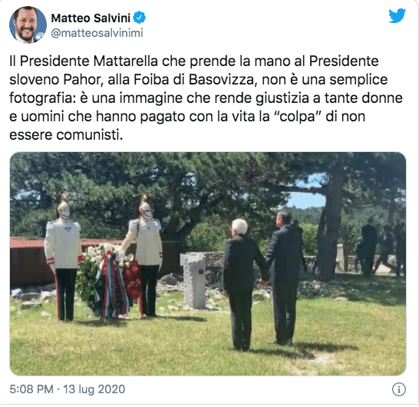
Task: Open Matteo Salvini's profile avatar
Action: click(x=28, y=25)
